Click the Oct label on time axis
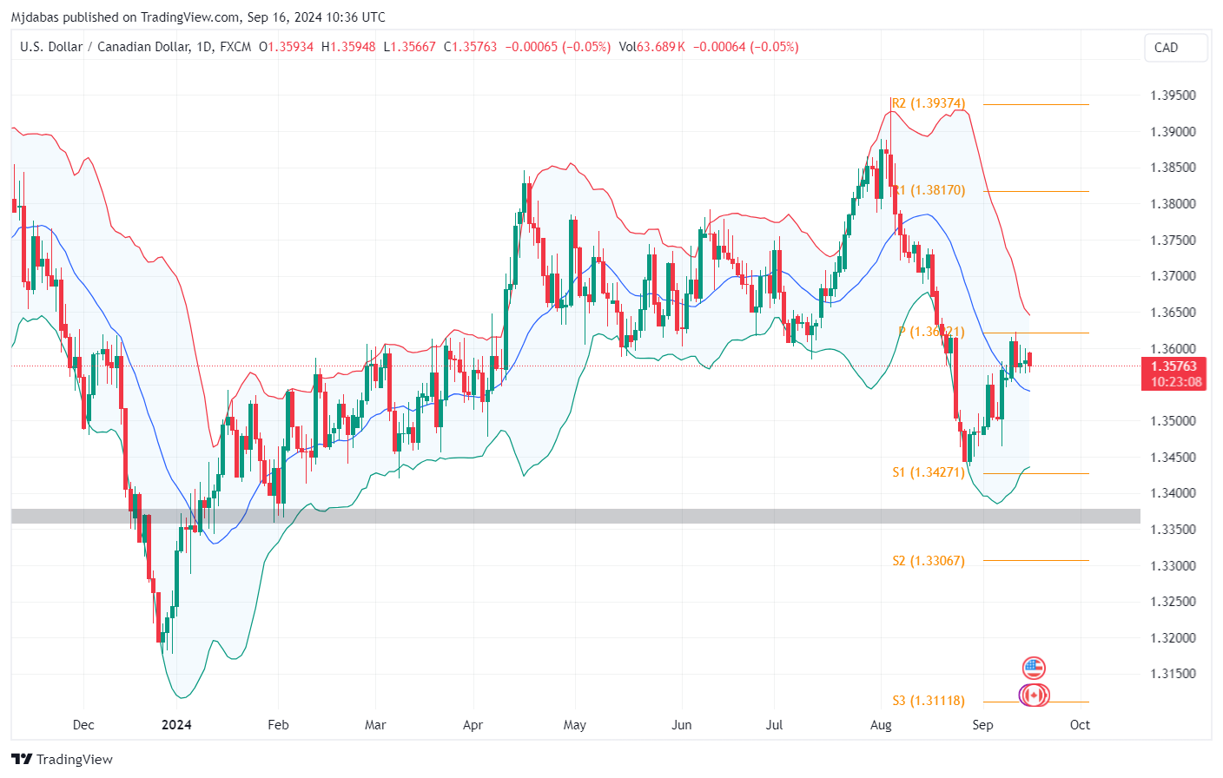The height and width of the screenshot is (778, 1223). click(1080, 725)
